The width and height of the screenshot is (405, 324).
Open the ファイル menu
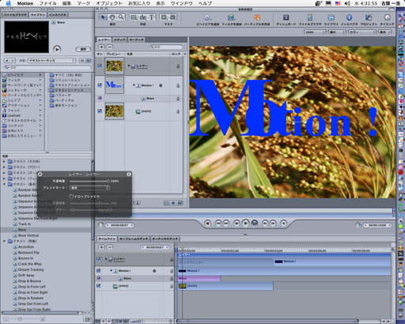point(47,3)
